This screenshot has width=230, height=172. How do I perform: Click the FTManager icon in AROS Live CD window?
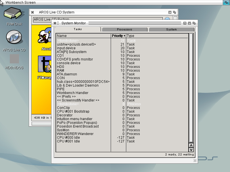45,67
